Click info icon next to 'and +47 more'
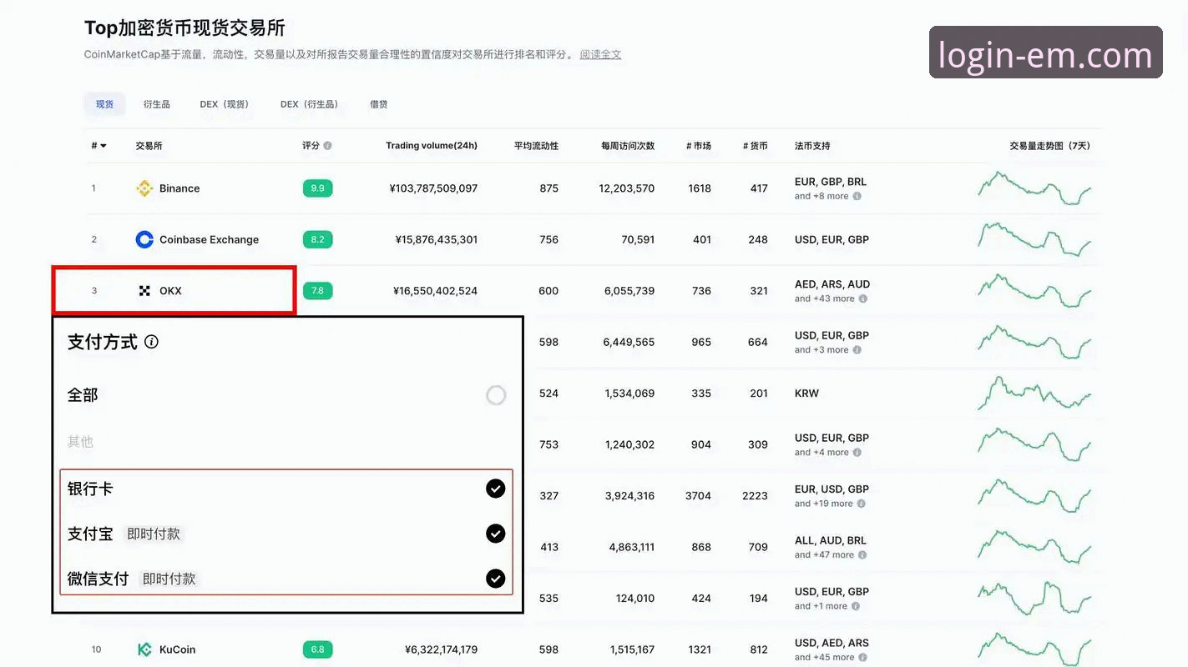Image resolution: width=1188 pixels, height=667 pixels. (x=863, y=555)
